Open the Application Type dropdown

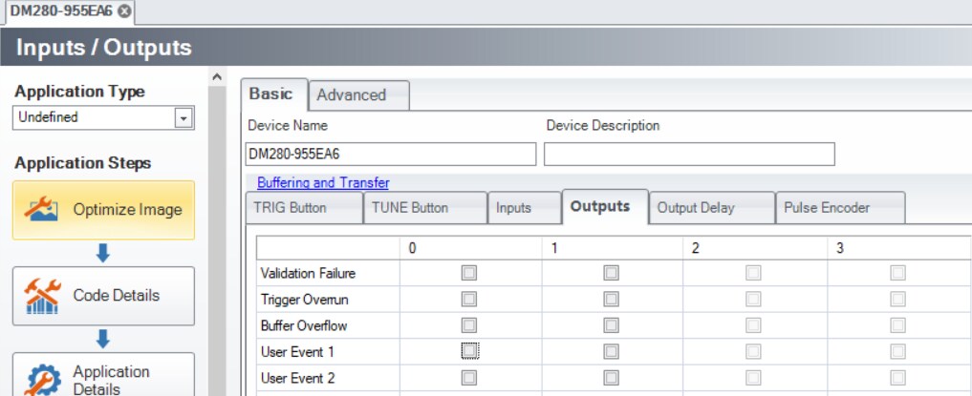point(184,118)
